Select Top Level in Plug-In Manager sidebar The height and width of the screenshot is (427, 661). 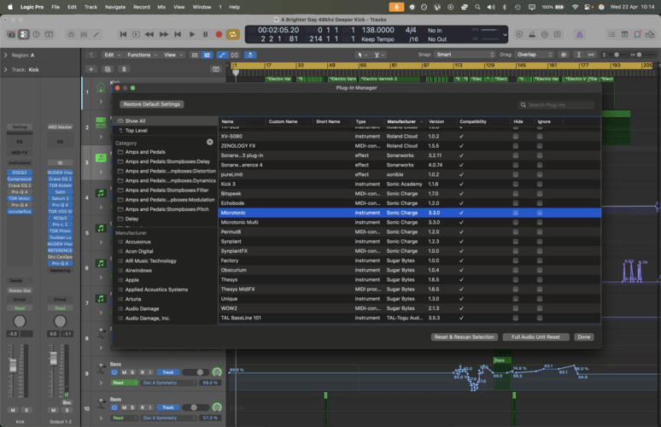pos(166,131)
